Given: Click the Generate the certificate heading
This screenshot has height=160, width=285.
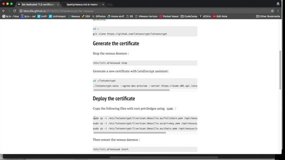Looking at the screenshot, I should (116, 44).
